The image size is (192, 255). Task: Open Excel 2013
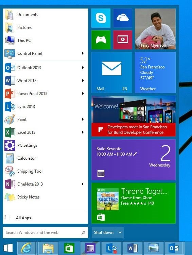(45, 132)
